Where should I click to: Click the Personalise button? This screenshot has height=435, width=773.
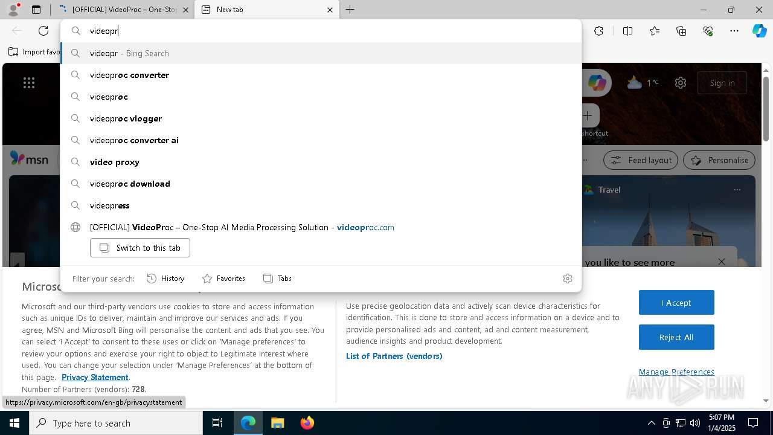pyautogui.click(x=719, y=160)
